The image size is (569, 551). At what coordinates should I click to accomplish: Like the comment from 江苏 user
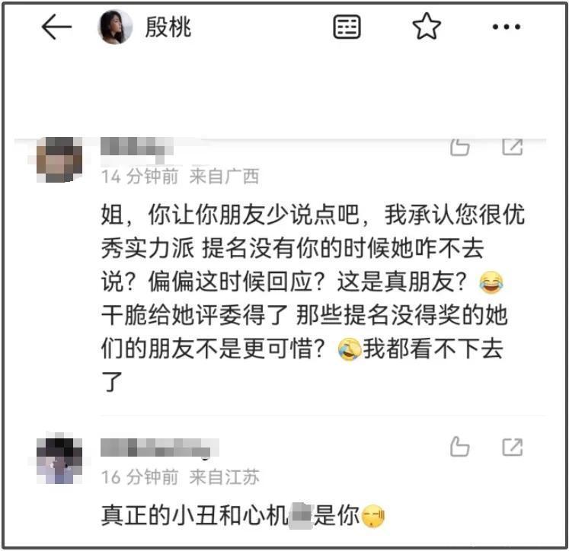point(460,446)
